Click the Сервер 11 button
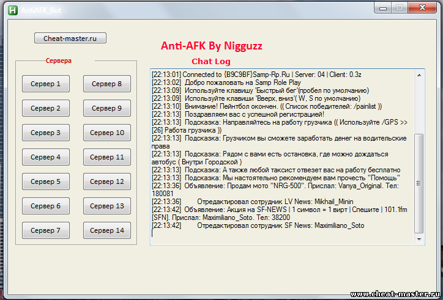443x300 pixels. click(106, 157)
